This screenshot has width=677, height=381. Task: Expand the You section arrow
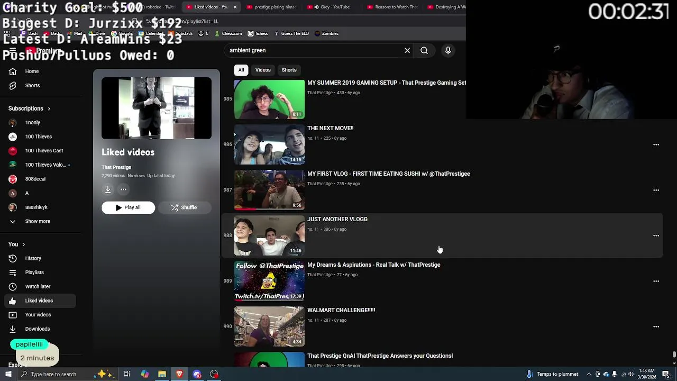23,244
